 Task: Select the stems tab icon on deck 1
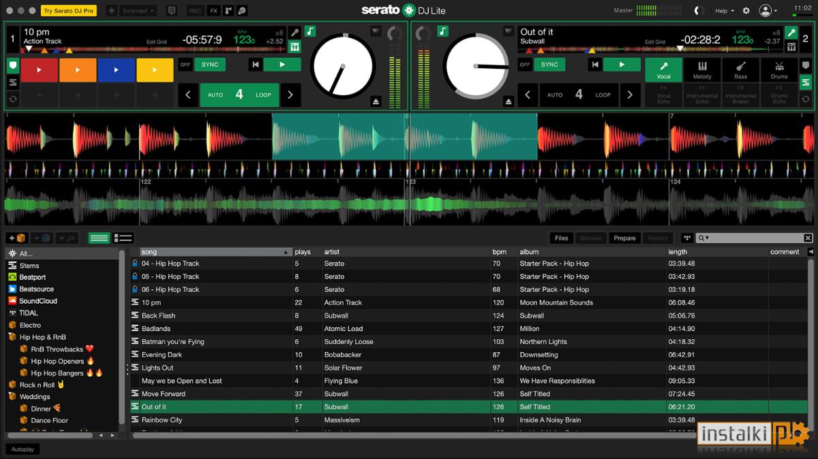coord(13,82)
